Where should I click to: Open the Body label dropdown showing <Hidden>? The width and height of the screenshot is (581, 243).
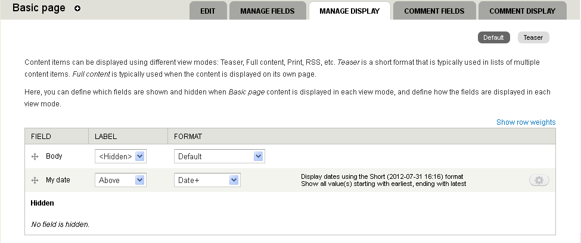120,156
